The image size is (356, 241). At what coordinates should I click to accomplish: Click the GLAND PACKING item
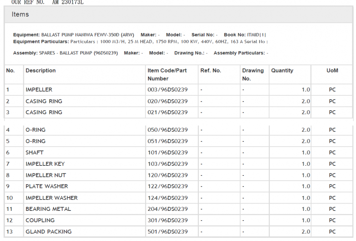[49, 232]
